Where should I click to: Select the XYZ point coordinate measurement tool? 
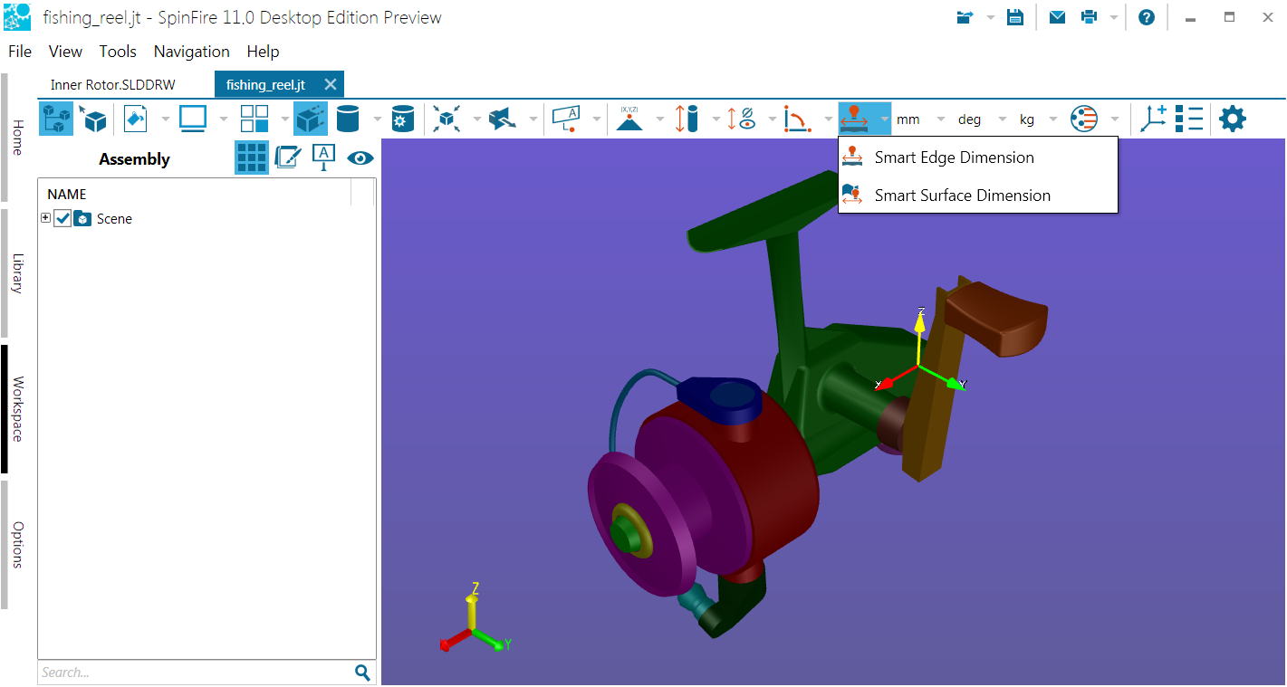tap(629, 119)
